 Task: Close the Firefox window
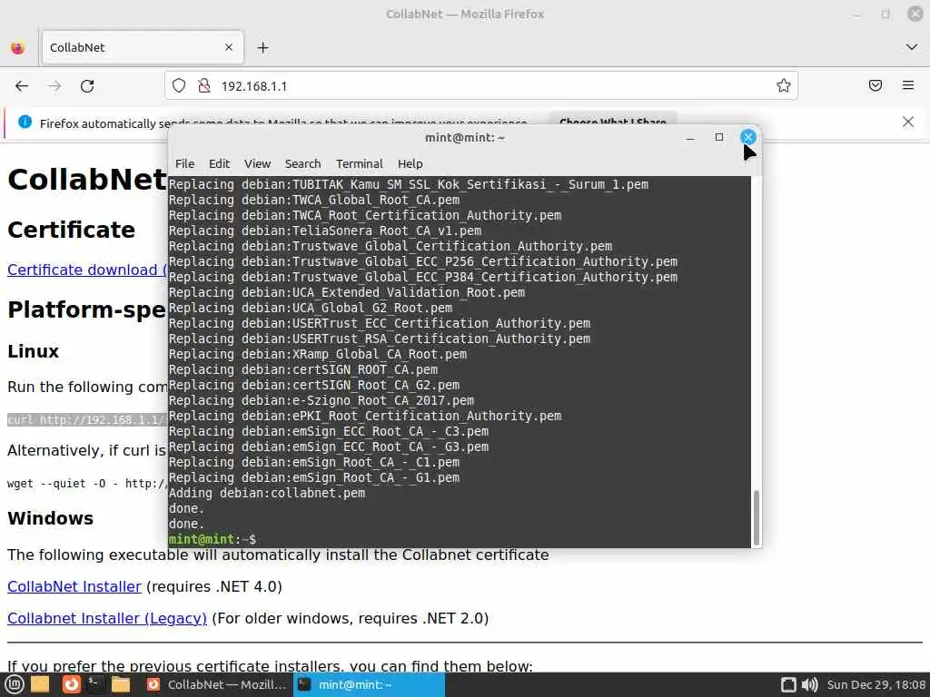[x=915, y=14]
